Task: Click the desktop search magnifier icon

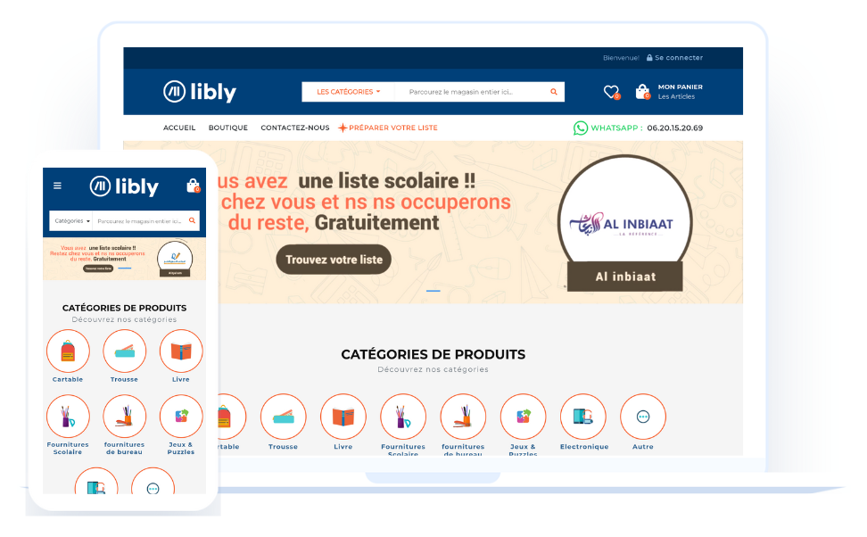Action: pyautogui.click(x=554, y=92)
